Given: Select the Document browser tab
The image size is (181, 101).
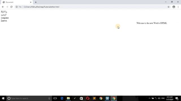Looking at the screenshot, I should 17,2.
